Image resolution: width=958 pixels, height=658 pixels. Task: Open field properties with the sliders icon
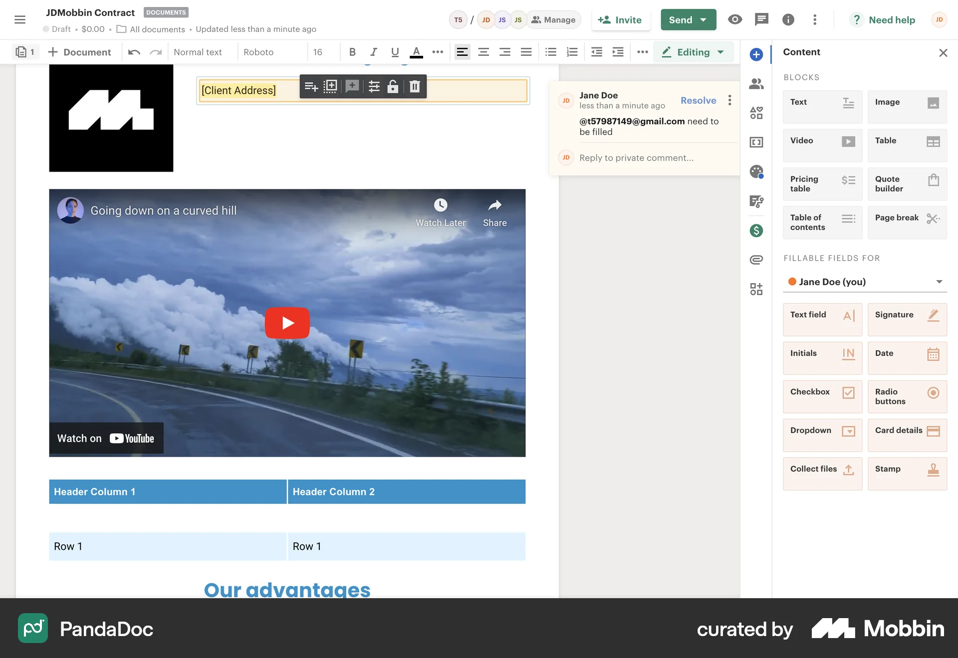(x=373, y=86)
